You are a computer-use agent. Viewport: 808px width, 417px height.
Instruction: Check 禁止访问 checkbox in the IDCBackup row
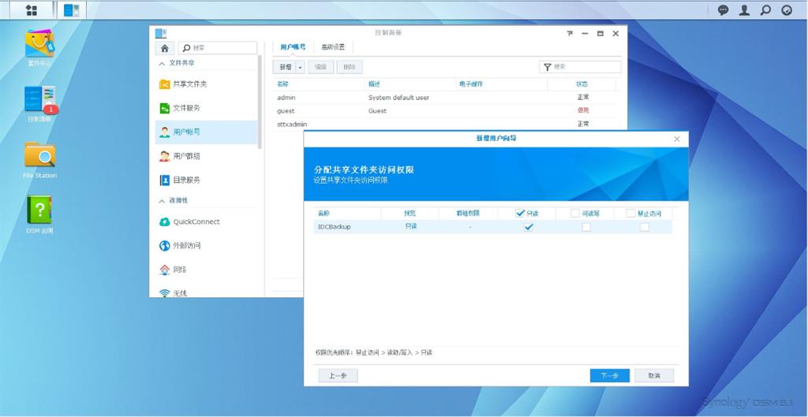coord(644,227)
